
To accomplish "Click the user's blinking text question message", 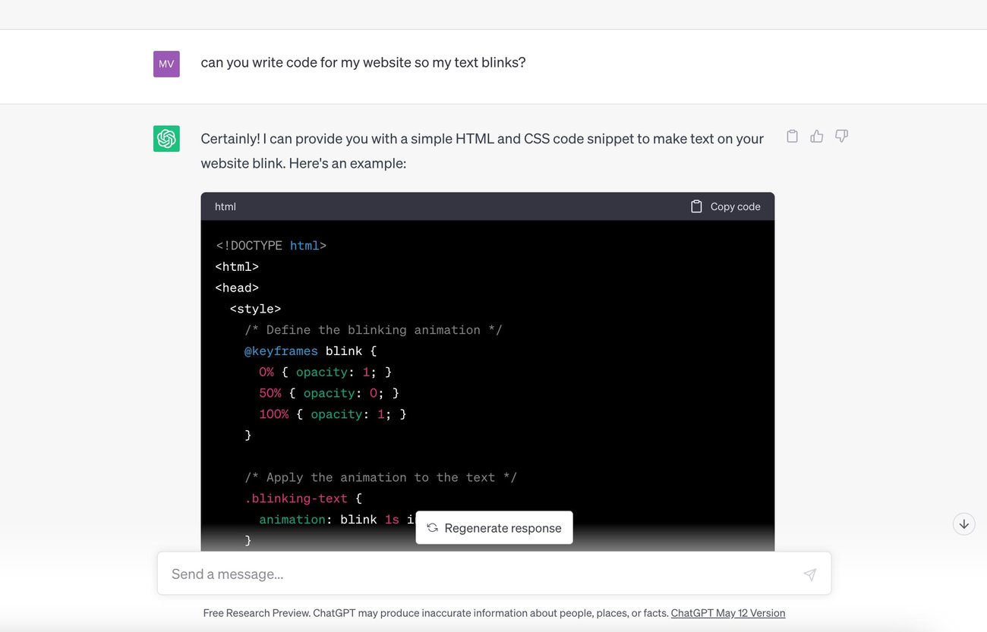I will pyautogui.click(x=364, y=62).
